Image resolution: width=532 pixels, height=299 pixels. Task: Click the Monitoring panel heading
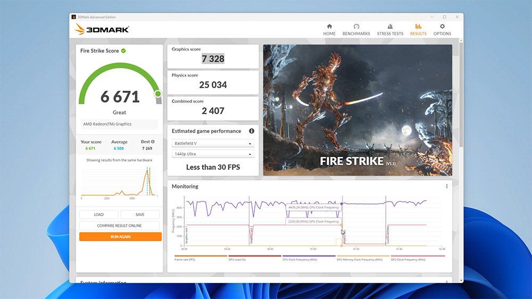[185, 186]
